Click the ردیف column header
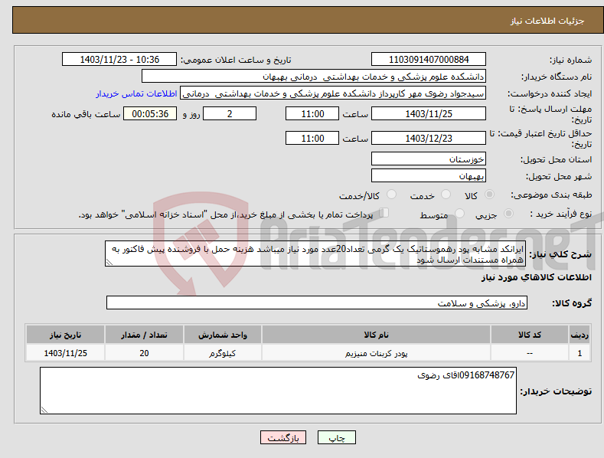Image resolution: width=604 pixels, height=458 pixels. [580, 335]
